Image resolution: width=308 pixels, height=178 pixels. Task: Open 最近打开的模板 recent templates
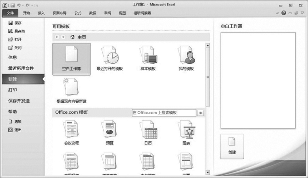[x=110, y=58]
